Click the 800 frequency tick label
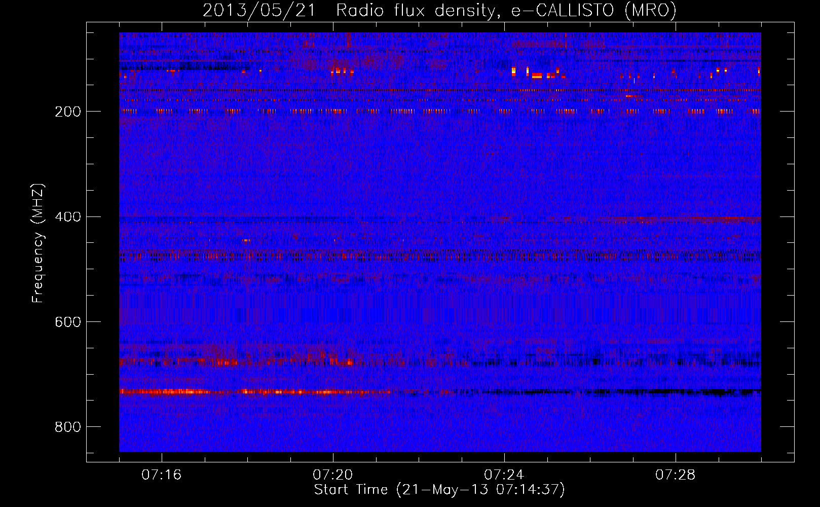The image size is (820, 507). pos(68,427)
